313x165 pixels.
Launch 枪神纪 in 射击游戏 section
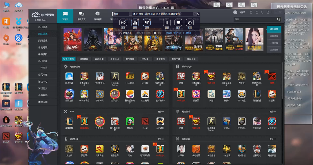pyautogui.click(x=227, y=121)
